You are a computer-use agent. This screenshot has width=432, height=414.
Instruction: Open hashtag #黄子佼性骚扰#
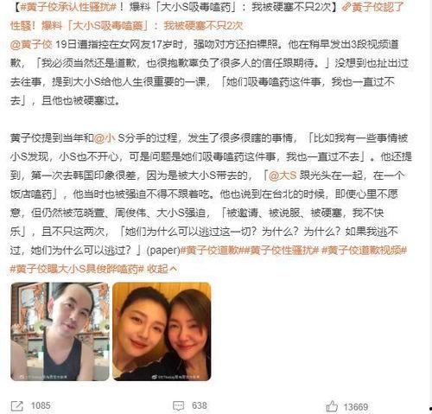coord(282,251)
